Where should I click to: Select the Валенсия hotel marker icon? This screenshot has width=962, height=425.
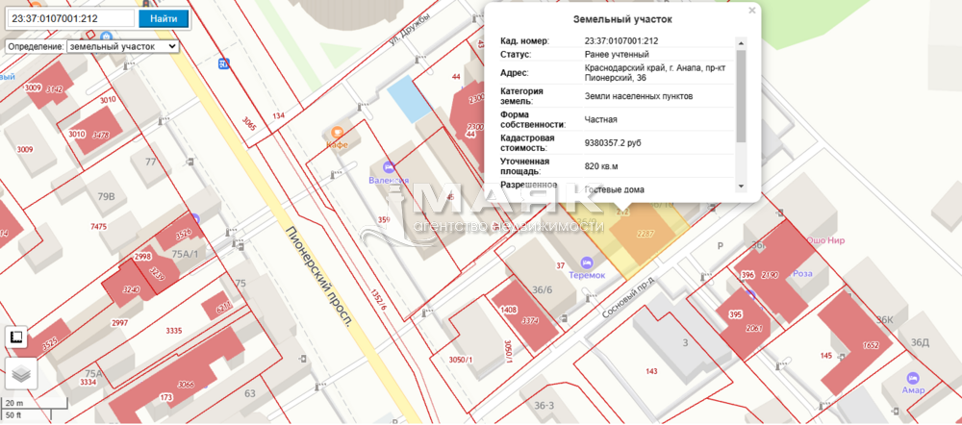[389, 168]
